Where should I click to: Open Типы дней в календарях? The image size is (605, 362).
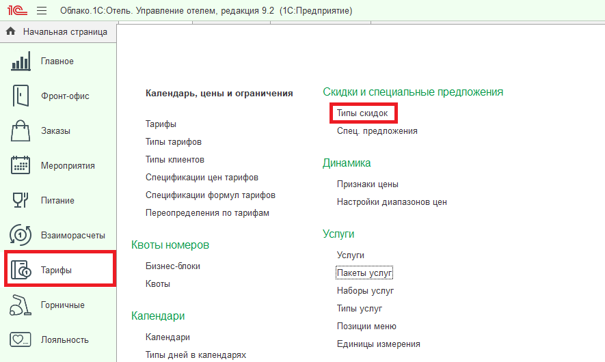(196, 354)
